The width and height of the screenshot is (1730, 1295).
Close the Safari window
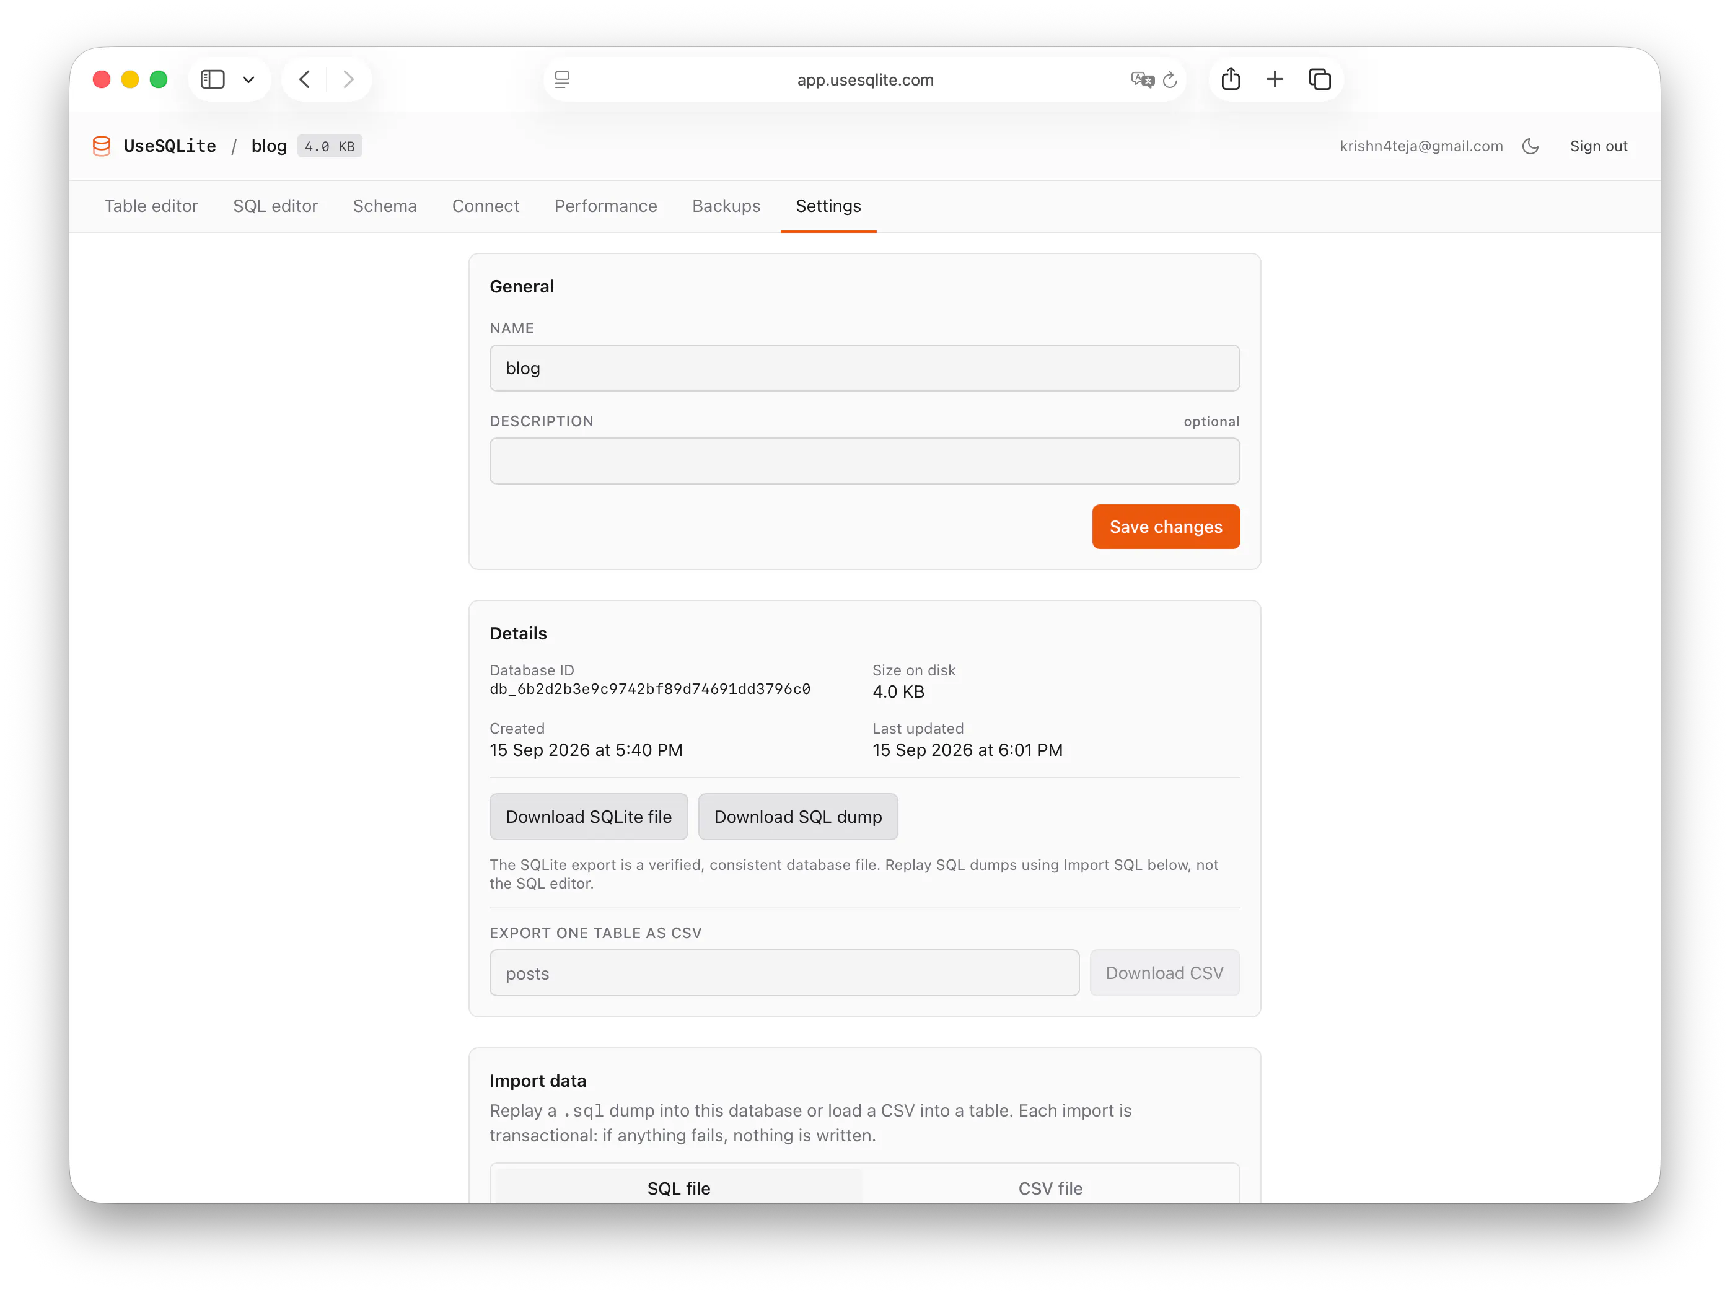102,79
